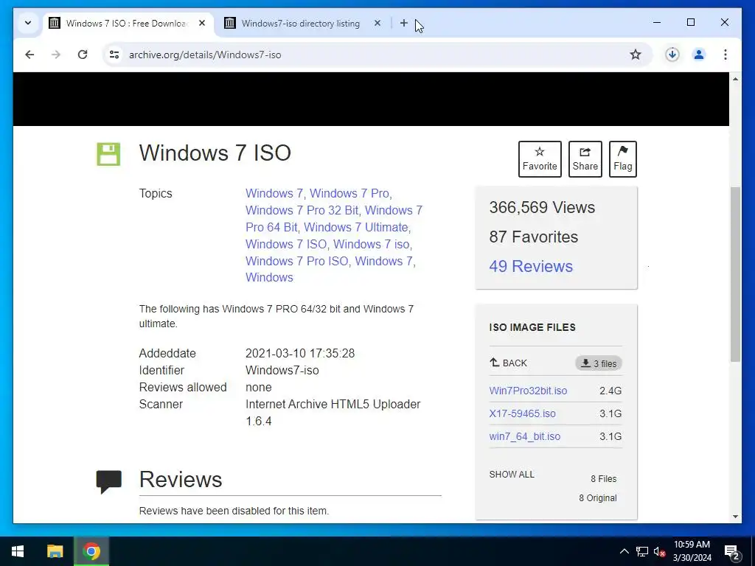This screenshot has width=755, height=566.
Task: View site information icon
Action: 114,55
